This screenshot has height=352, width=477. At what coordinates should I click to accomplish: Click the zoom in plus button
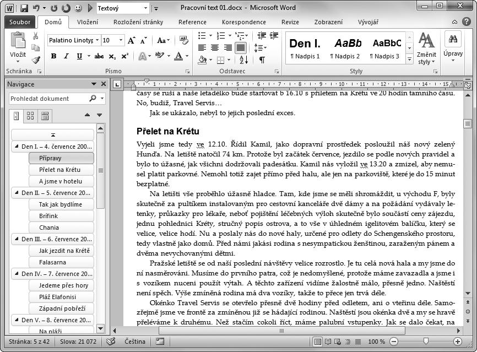(x=458, y=342)
